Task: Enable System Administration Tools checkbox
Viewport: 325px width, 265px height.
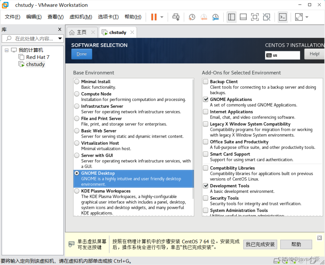Action: coord(205,210)
